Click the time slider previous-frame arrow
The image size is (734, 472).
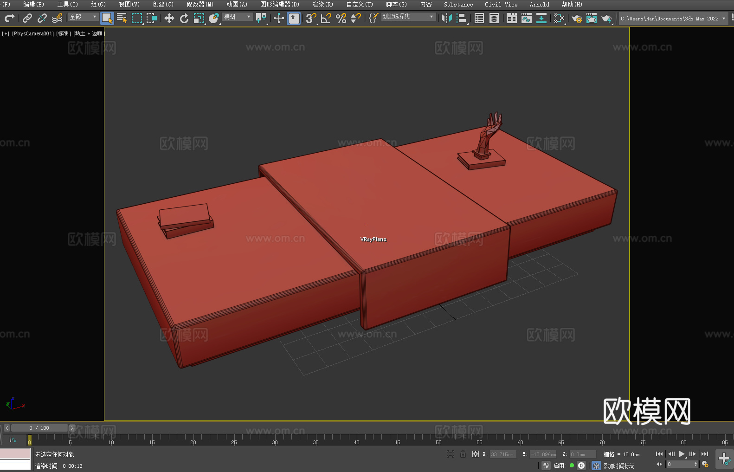[x=7, y=428]
